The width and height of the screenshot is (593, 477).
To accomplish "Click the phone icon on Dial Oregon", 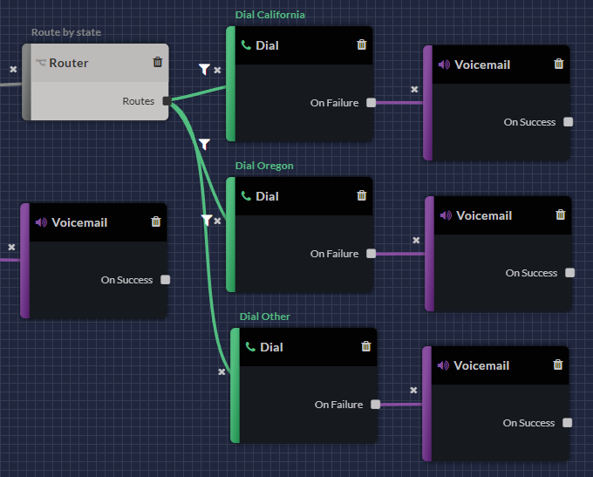I will click(x=246, y=196).
